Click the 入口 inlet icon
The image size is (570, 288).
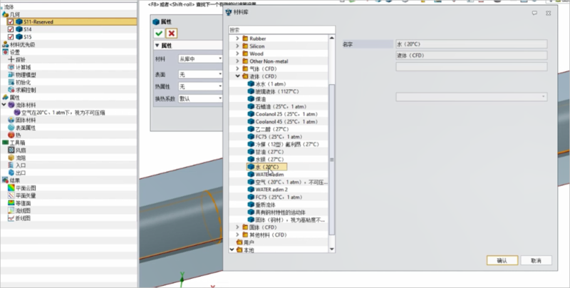click(11, 165)
